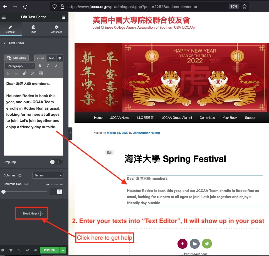Open the dynamic tags database icon
This screenshot has height=256, width=269.
coord(60,58)
